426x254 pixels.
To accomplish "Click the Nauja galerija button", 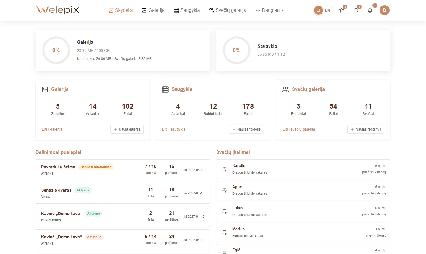I will pyautogui.click(x=127, y=129).
